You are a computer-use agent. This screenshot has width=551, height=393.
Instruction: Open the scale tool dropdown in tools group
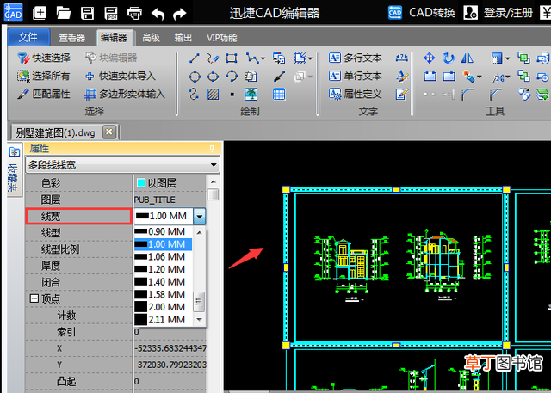pyautogui.click(x=507, y=58)
